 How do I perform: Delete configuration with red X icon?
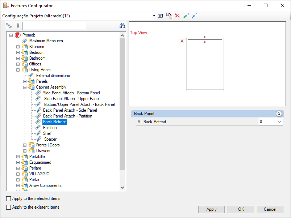(178, 16)
